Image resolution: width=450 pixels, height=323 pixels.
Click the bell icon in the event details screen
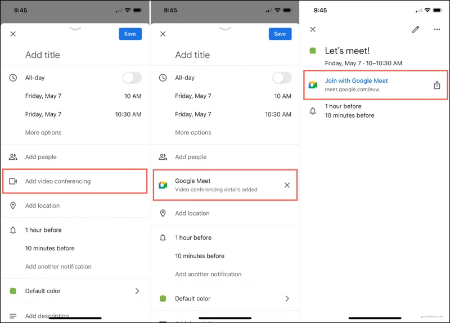coord(313,111)
